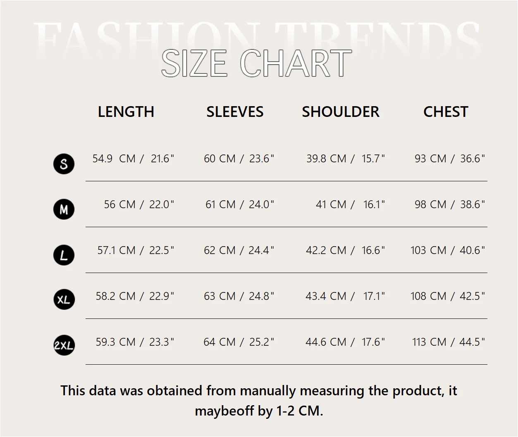Click the LENGTH column header
Screen dimensions: 518x437
[126, 112]
